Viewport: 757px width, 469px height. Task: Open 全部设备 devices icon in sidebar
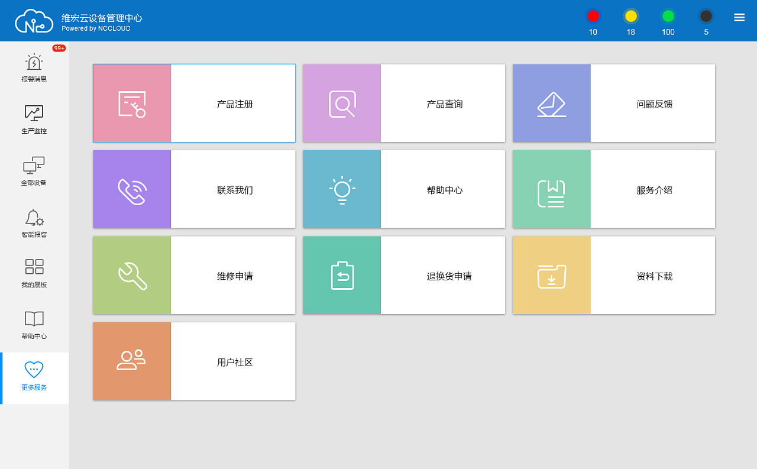click(34, 165)
